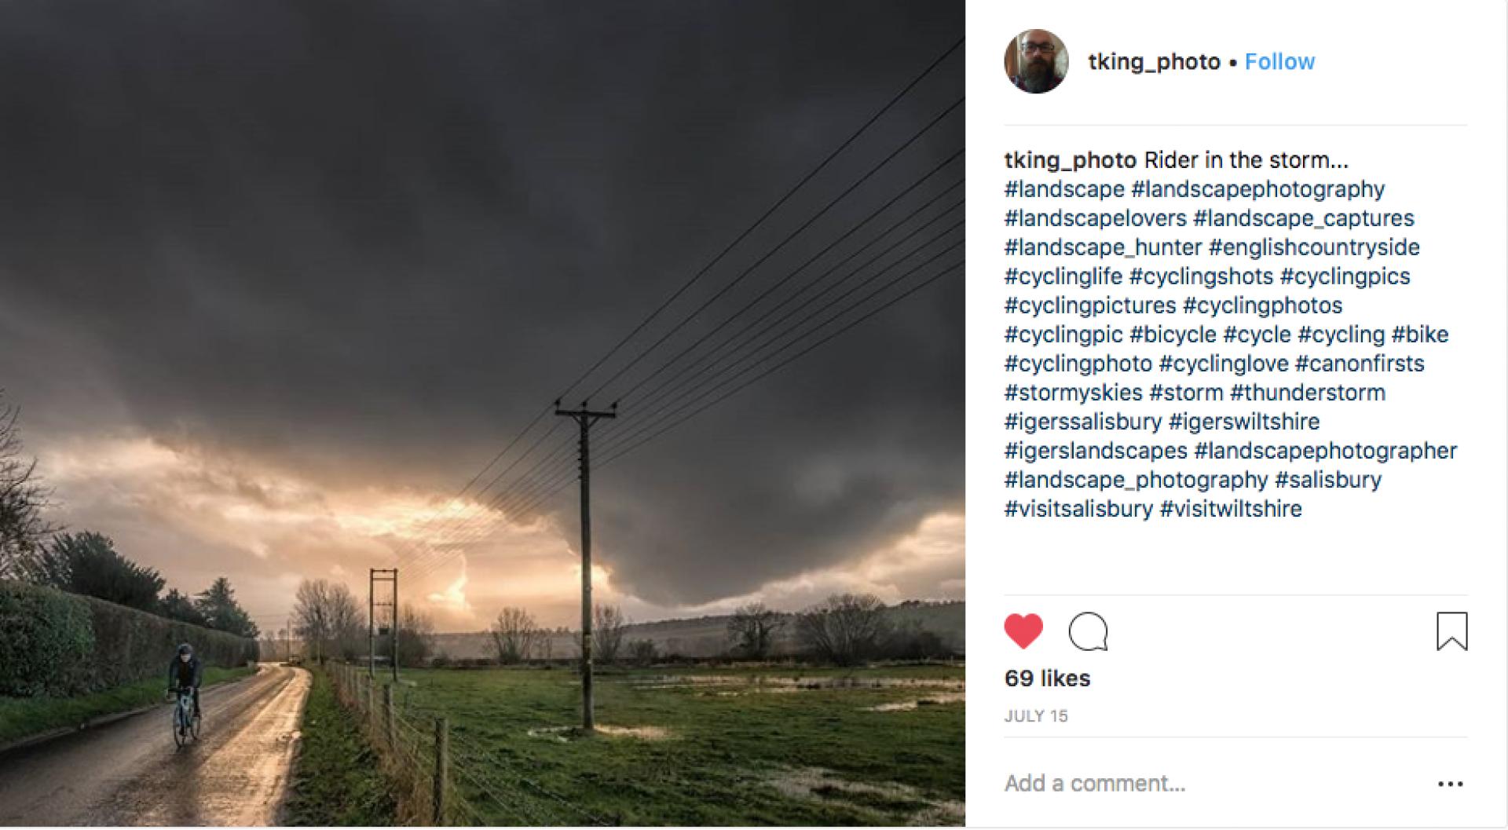Open tking_photo username in the caption
The width and height of the screenshot is (1508, 830).
click(x=1070, y=160)
